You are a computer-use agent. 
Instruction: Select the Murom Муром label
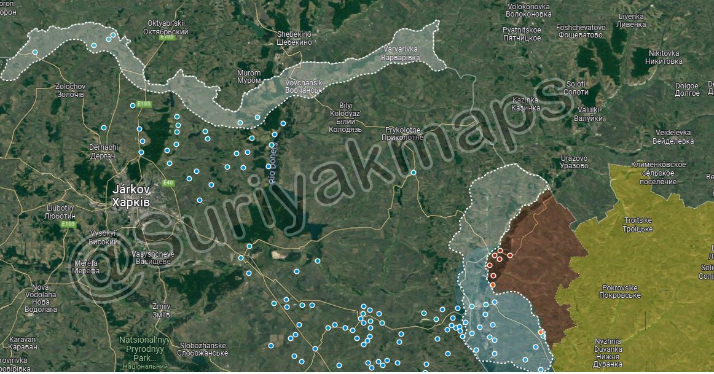pos(249,76)
